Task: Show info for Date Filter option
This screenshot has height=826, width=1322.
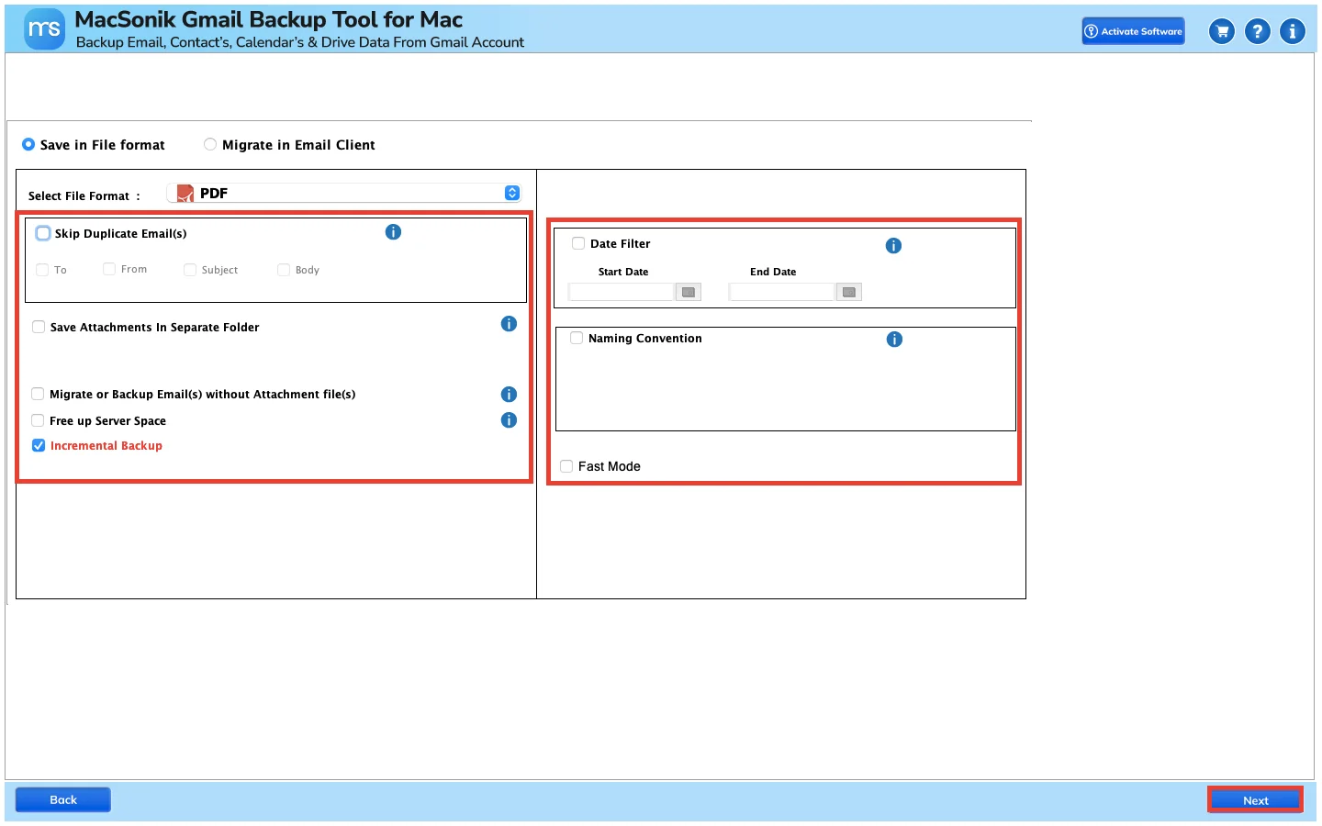Action: pyautogui.click(x=893, y=246)
